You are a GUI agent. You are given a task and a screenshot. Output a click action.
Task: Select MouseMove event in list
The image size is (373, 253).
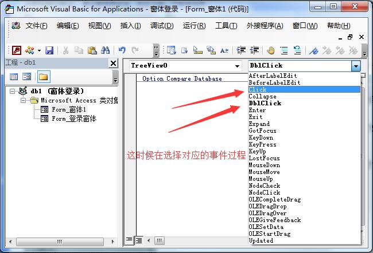304,172
